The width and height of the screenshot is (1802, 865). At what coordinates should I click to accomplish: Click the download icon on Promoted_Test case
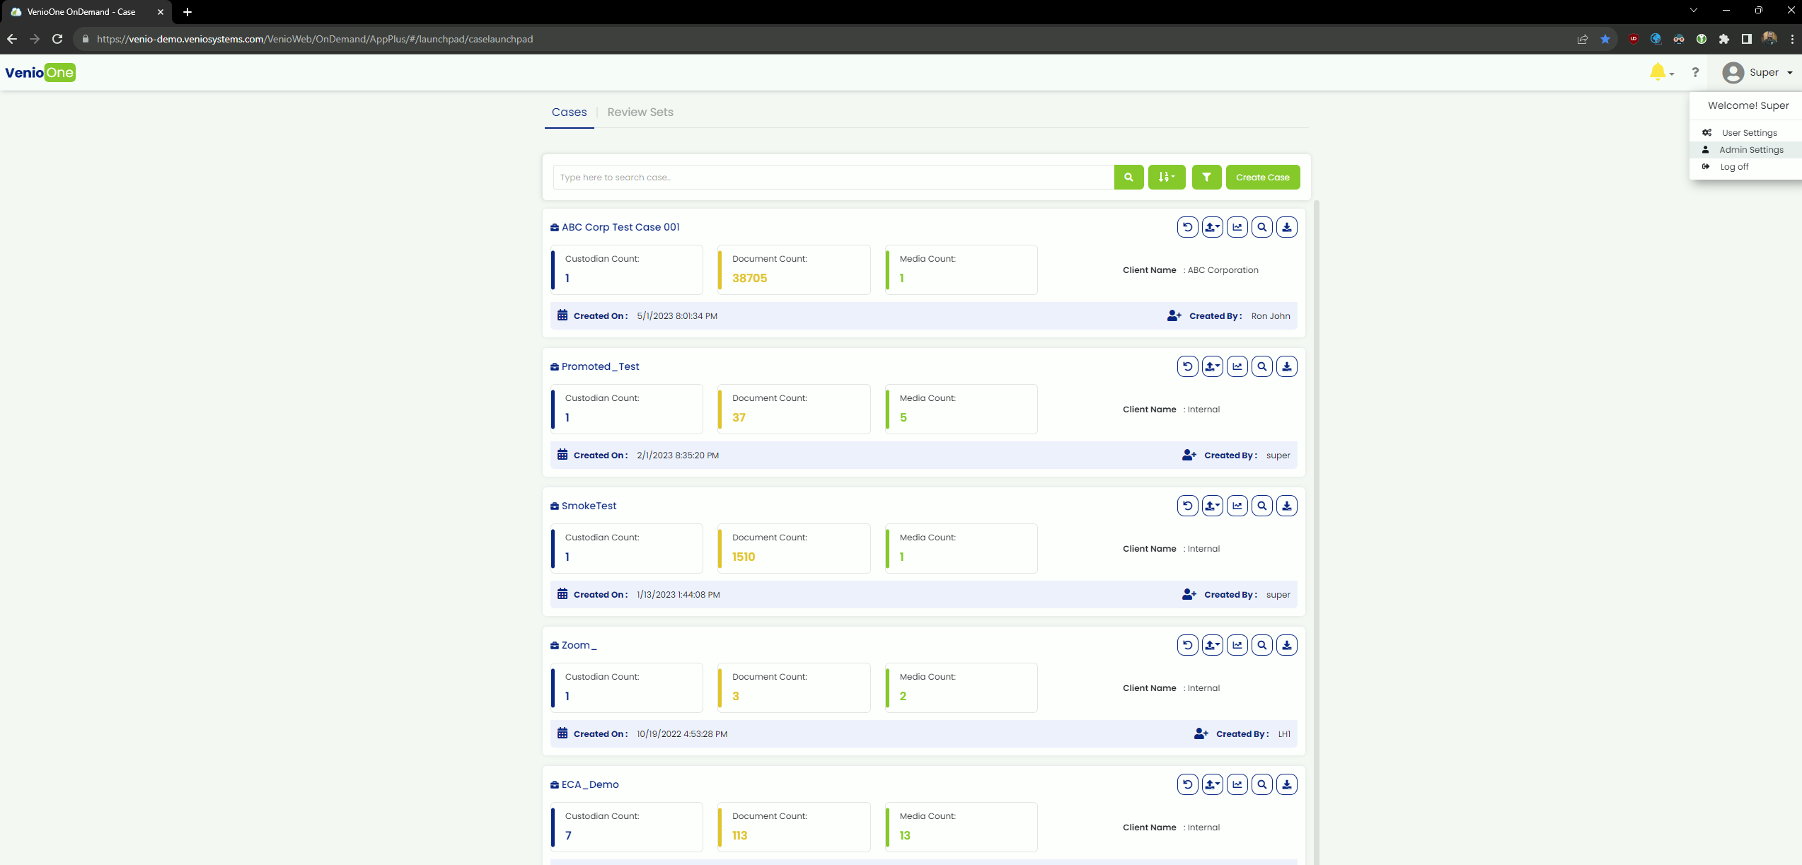pyautogui.click(x=1286, y=366)
